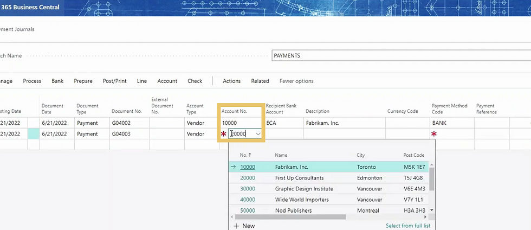Click the New button in lookup
This screenshot has height=230, width=531.
point(244,226)
